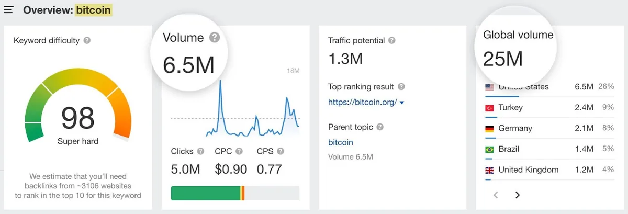Click the Clicks help icon
This screenshot has height=214, width=628.
[200, 151]
